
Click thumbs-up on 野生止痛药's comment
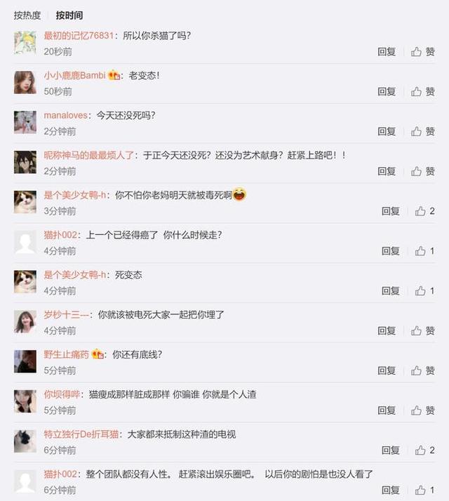(422, 370)
